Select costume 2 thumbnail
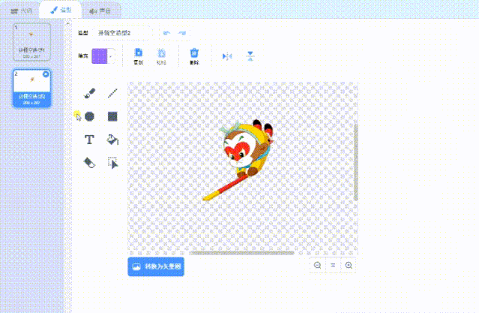 coord(31,88)
